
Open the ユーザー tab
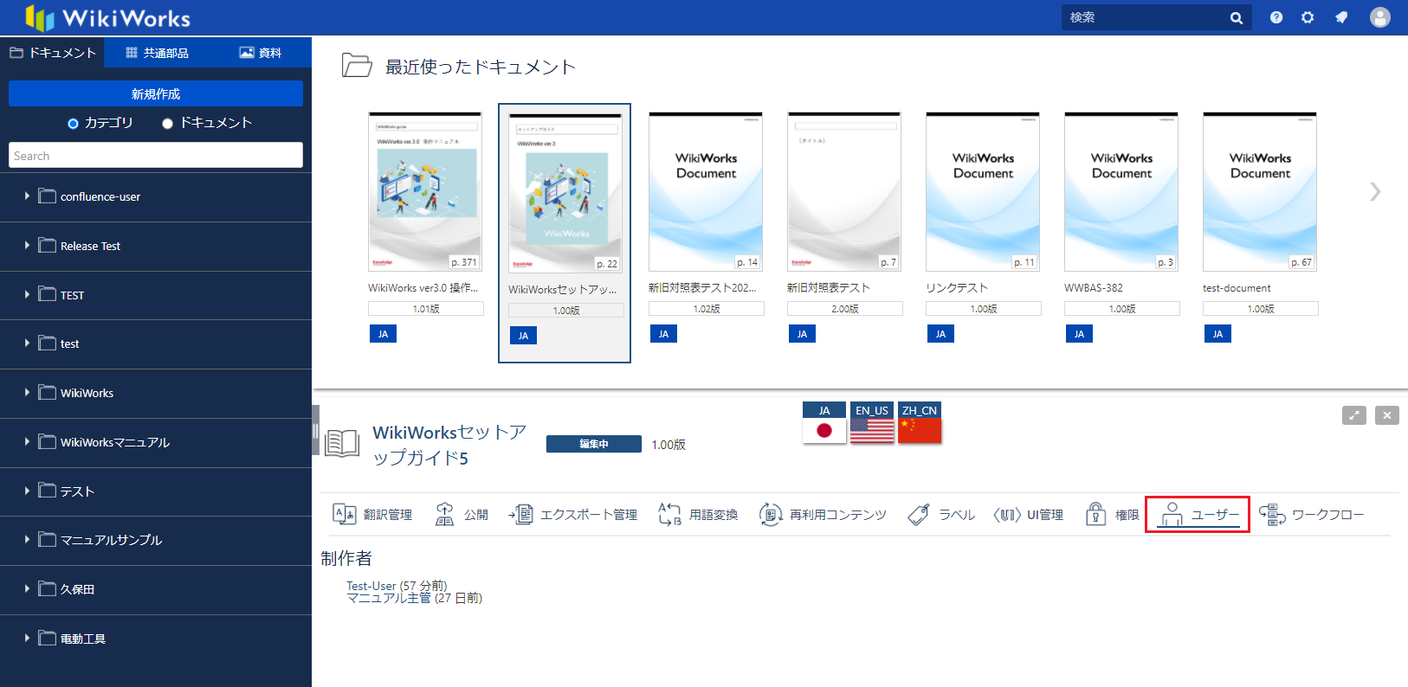click(x=1198, y=515)
